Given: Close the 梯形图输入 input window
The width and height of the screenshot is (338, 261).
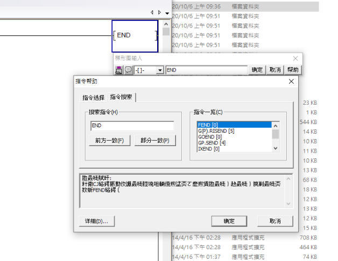Looking at the screenshot, I should pos(295,58).
